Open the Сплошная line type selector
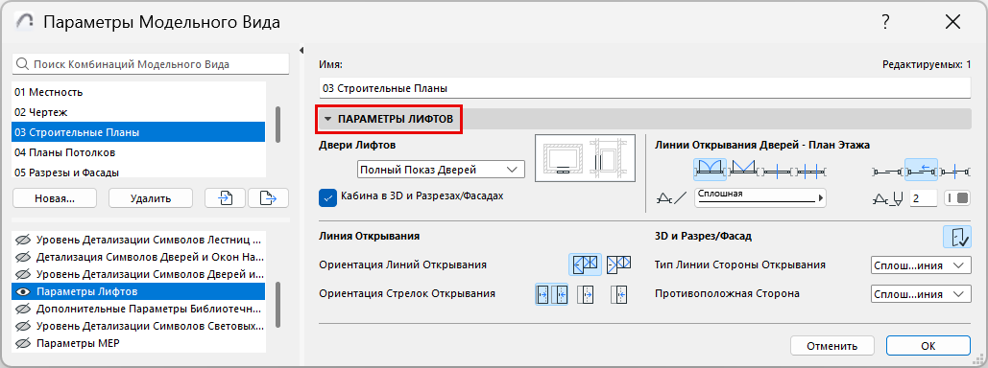 (x=759, y=197)
